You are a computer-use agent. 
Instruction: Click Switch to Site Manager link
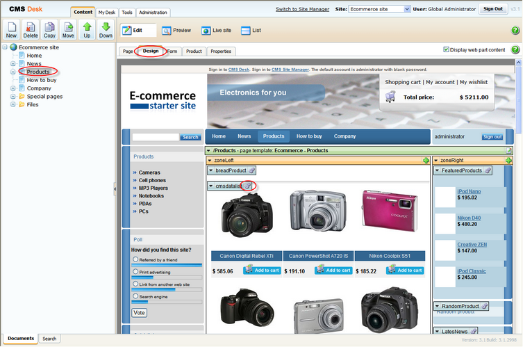point(302,9)
